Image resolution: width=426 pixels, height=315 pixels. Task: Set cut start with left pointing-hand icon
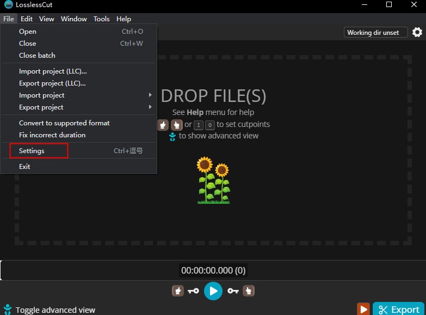(177, 291)
